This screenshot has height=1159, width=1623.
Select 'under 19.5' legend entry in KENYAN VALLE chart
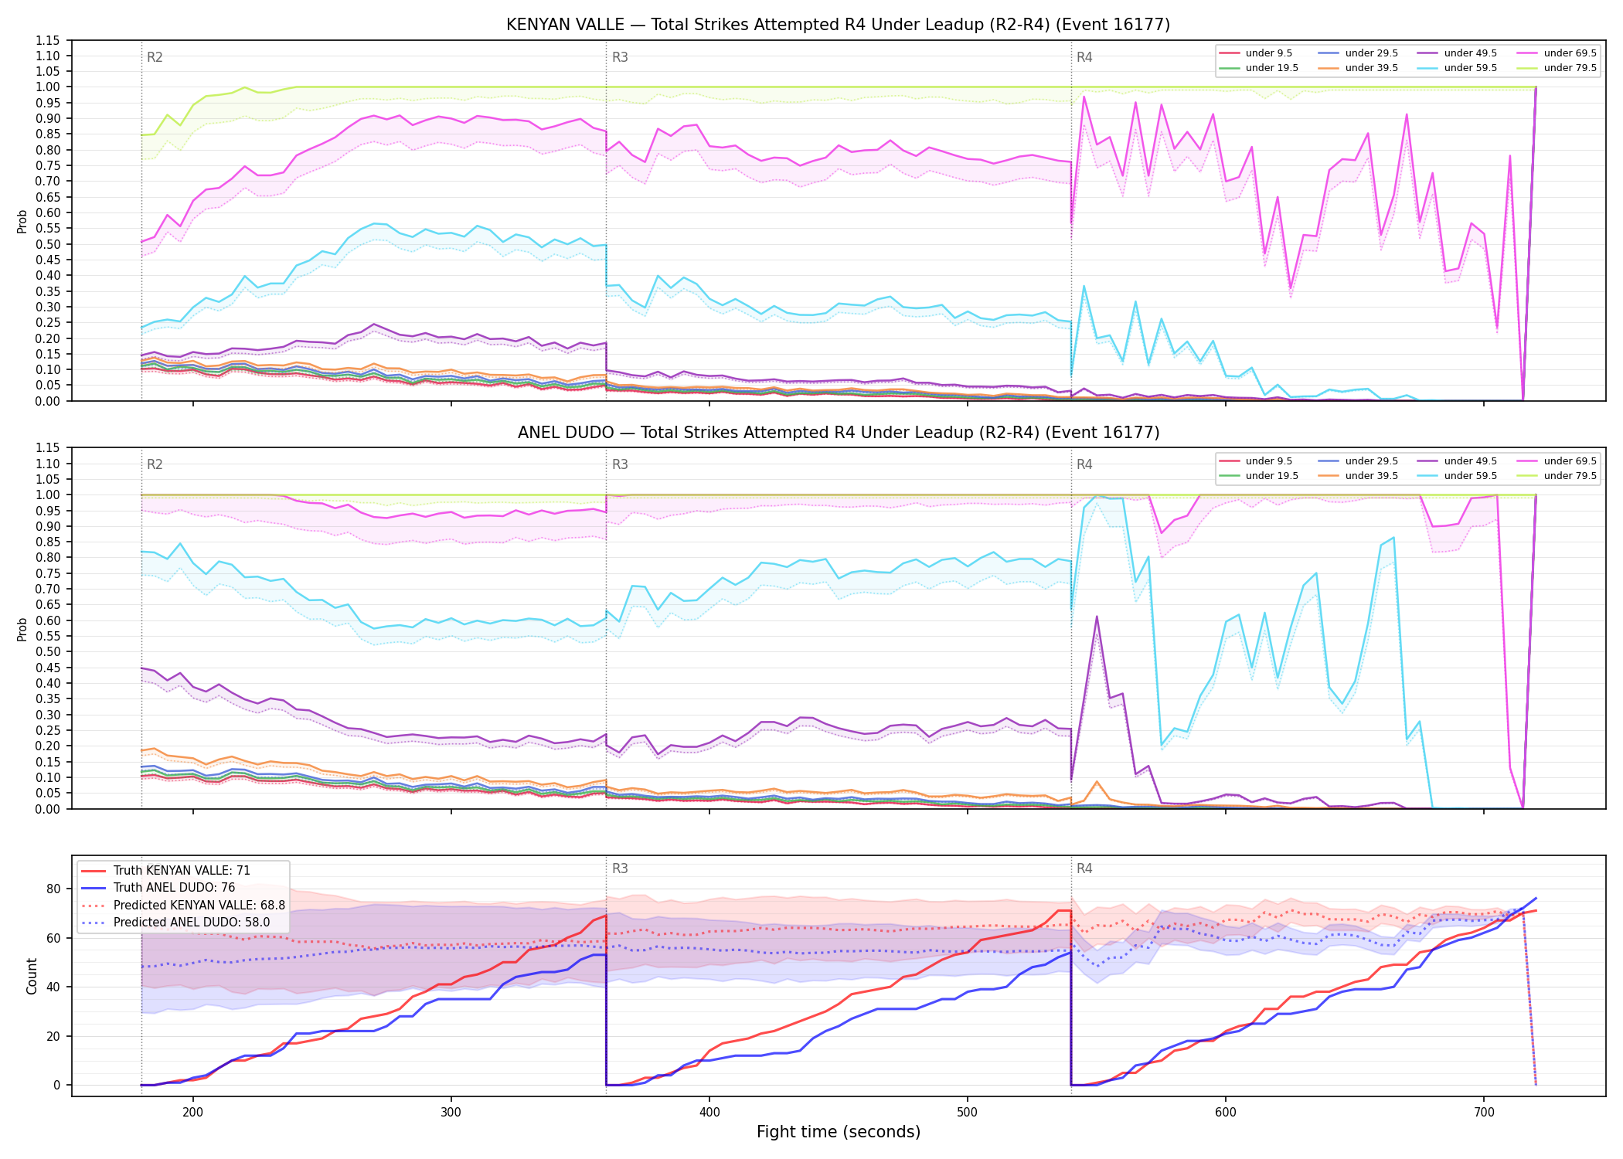pyautogui.click(x=1258, y=68)
